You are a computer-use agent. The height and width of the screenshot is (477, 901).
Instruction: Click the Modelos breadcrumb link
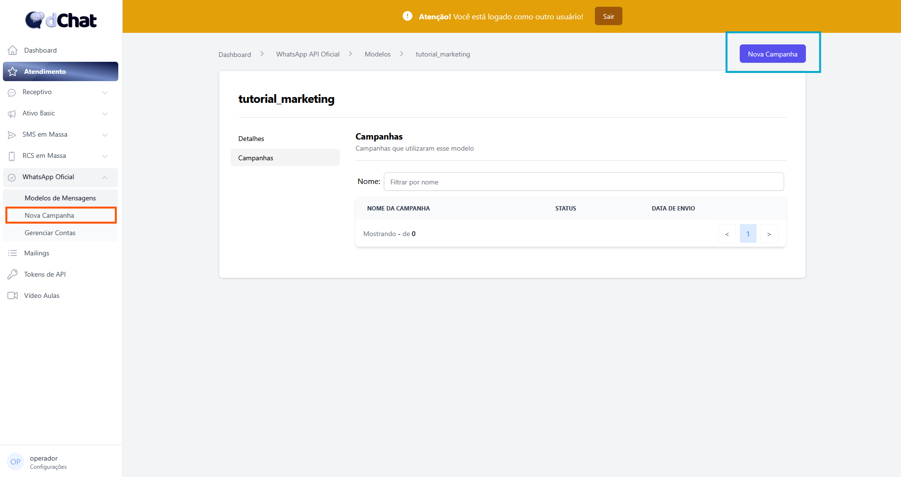point(378,54)
